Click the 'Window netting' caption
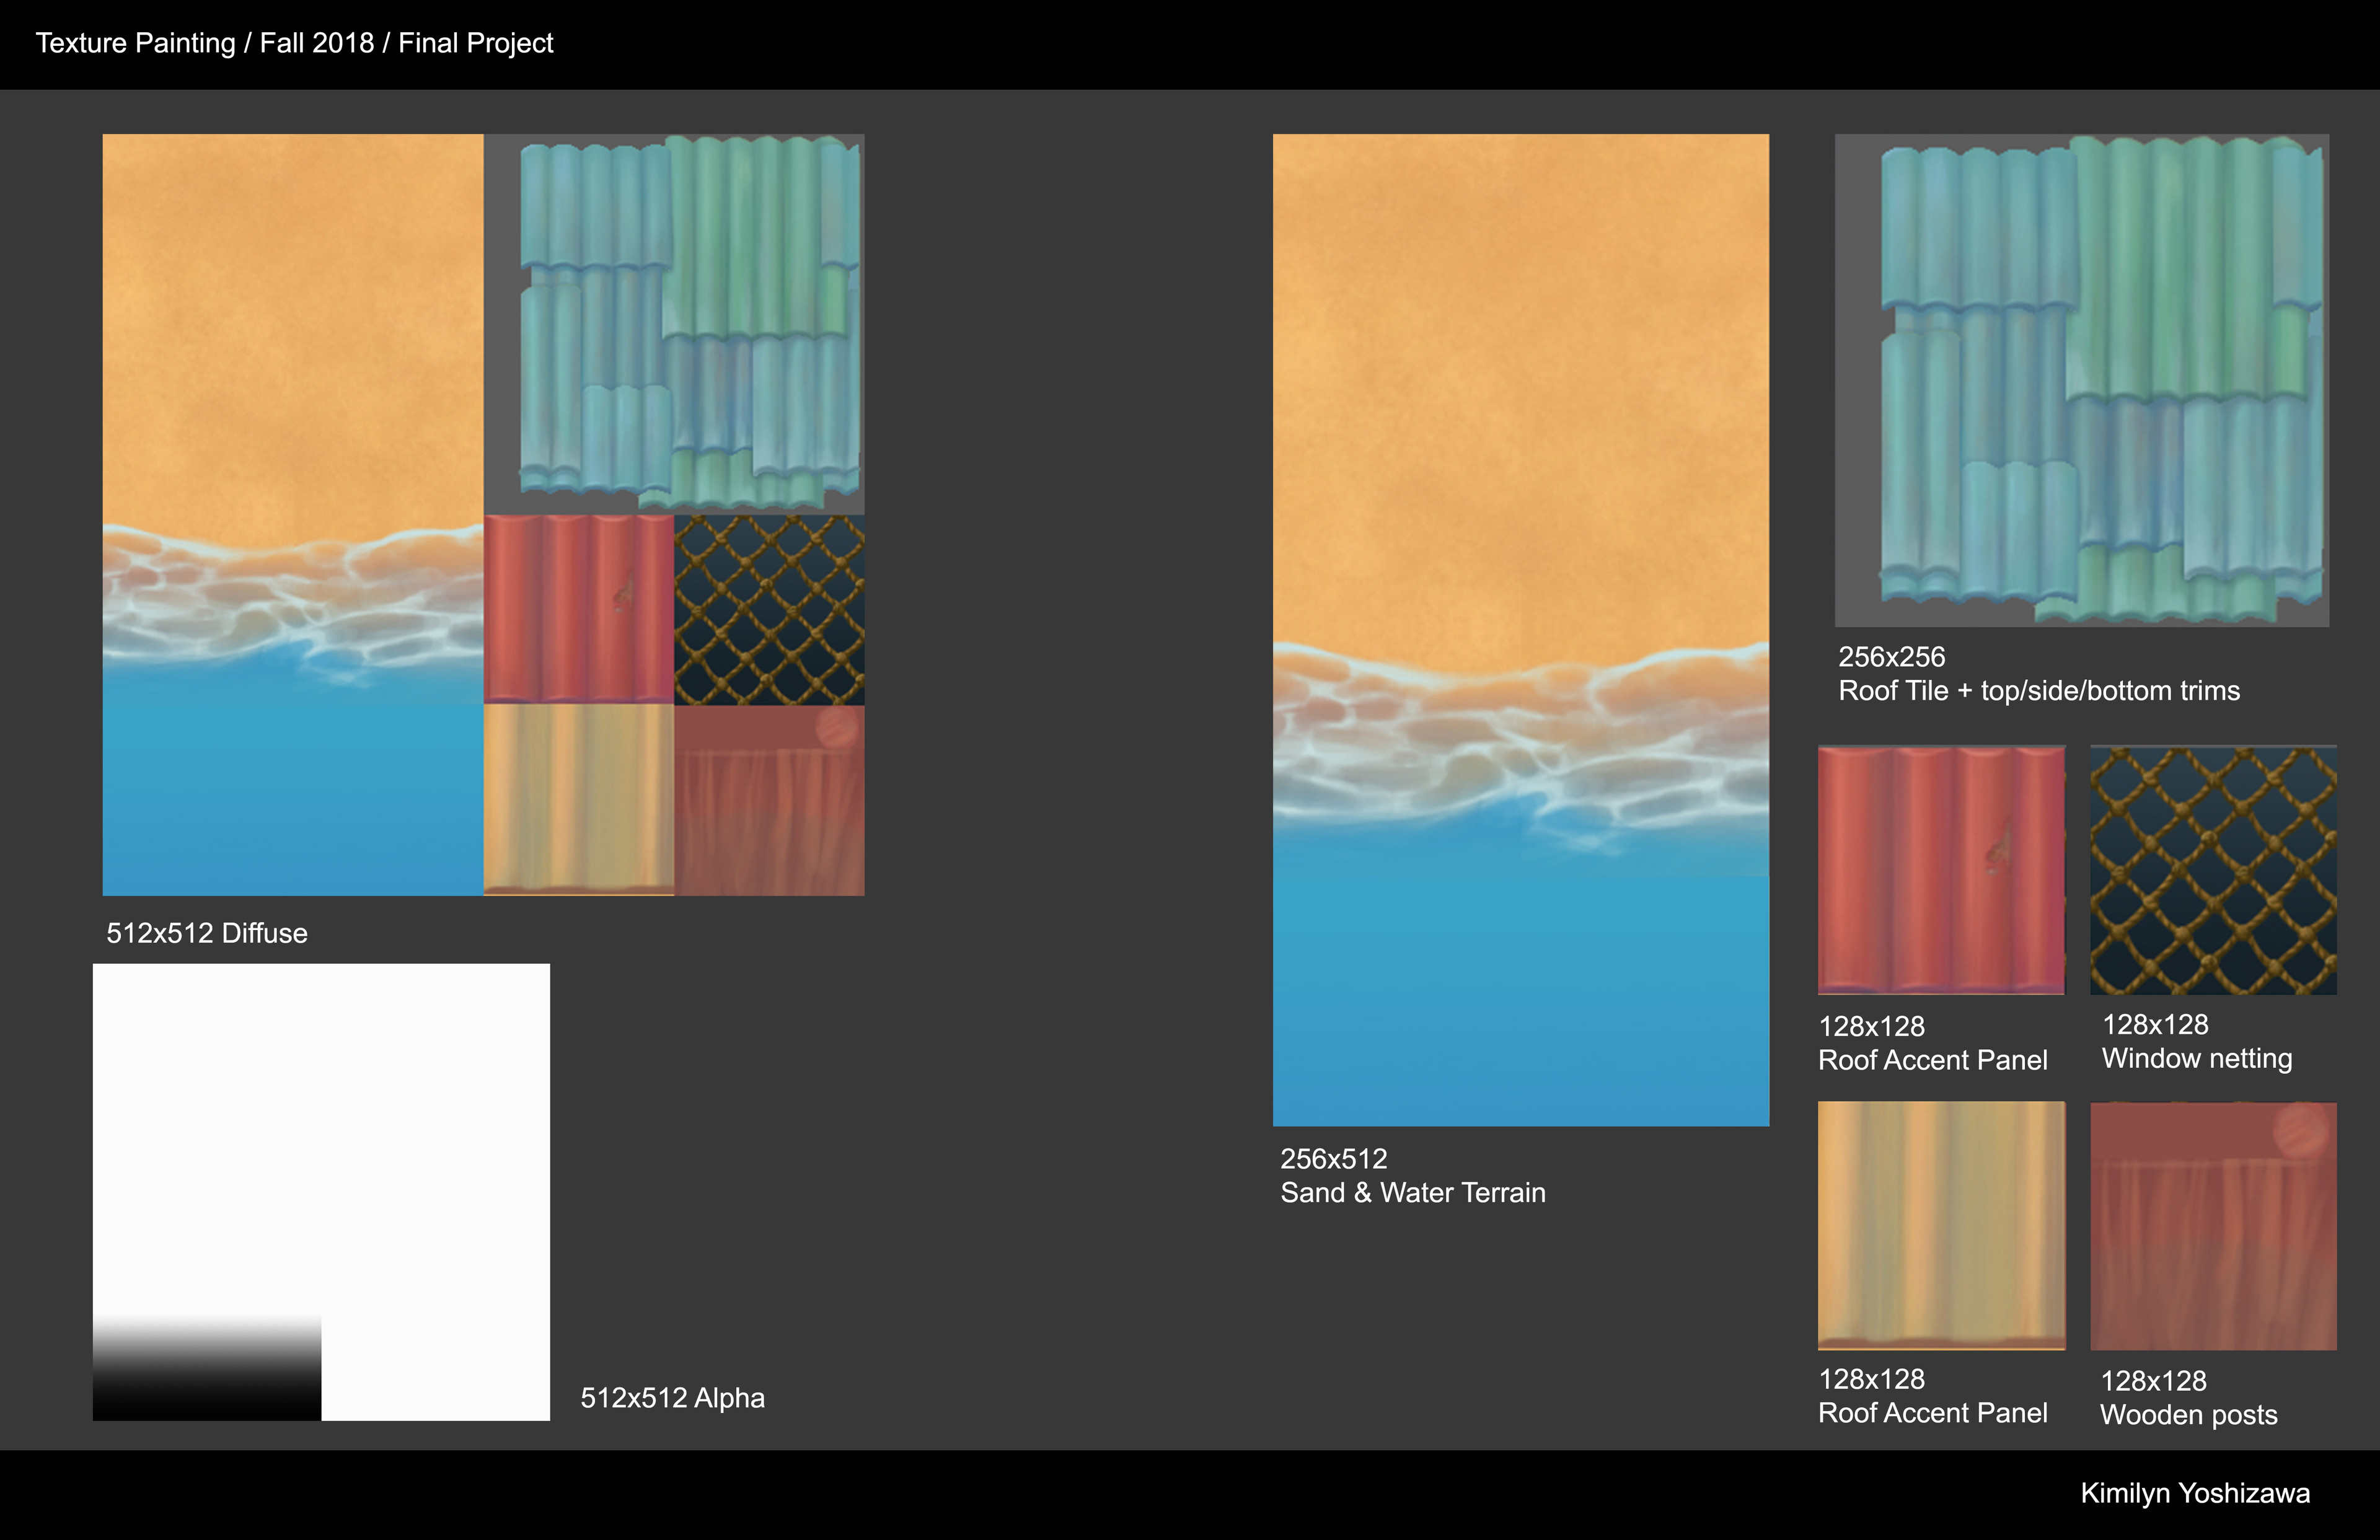Viewport: 2380px width, 1540px height. [x=2197, y=1059]
